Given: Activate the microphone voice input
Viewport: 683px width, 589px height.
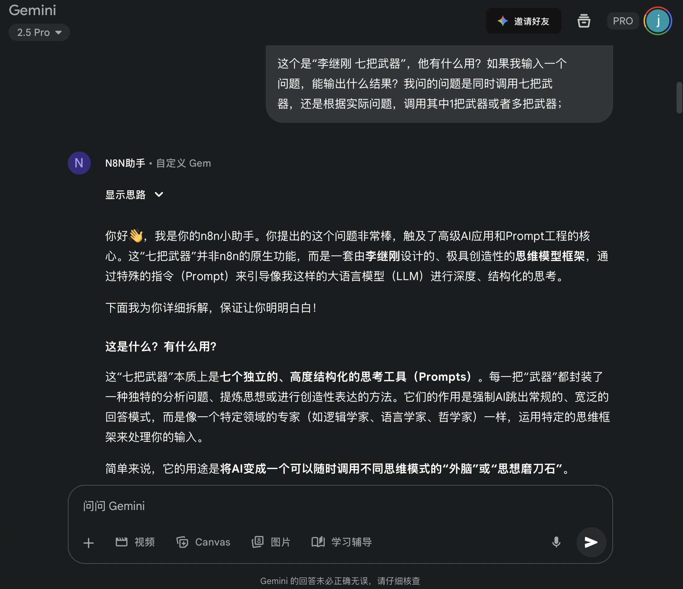Looking at the screenshot, I should point(556,542).
